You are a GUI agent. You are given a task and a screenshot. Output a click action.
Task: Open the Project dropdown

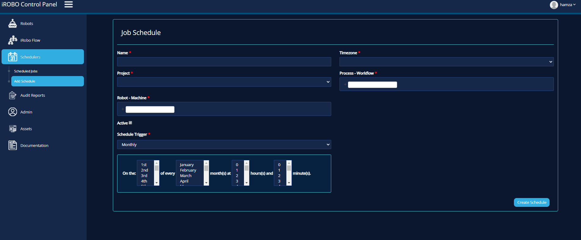click(x=224, y=82)
